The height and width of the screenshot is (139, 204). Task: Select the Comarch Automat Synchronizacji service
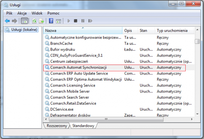click(x=79, y=67)
